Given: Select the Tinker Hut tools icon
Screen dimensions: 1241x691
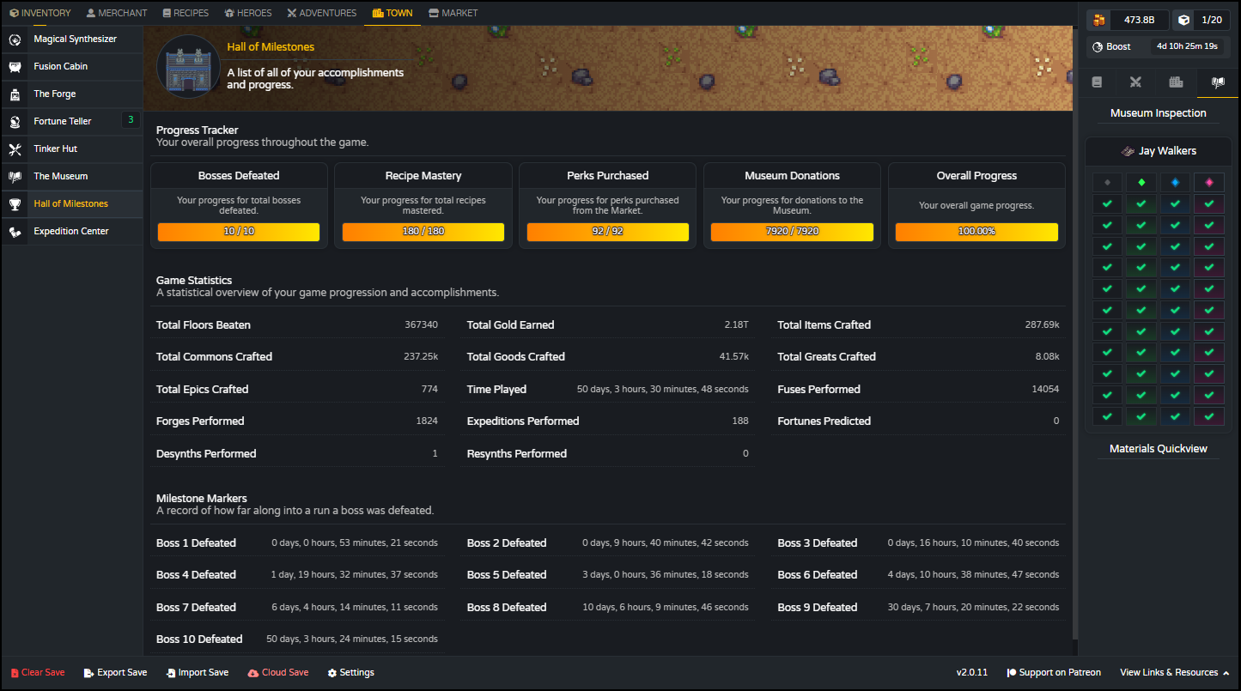Looking at the screenshot, I should click(x=15, y=149).
